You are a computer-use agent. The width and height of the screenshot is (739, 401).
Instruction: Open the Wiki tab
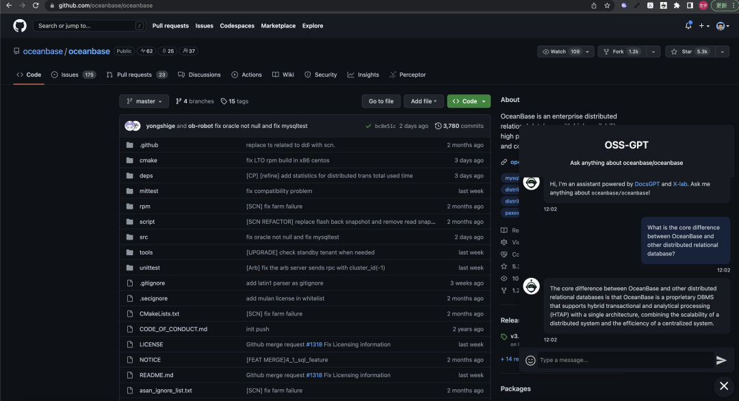283,75
